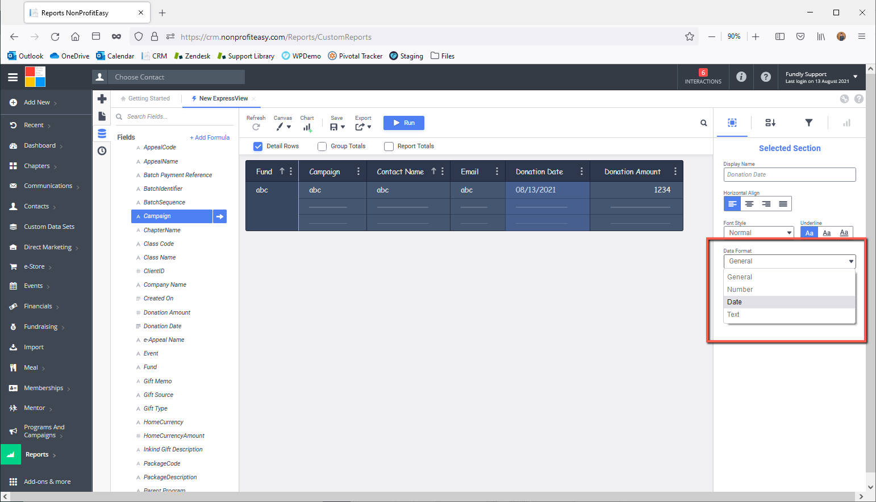
Task: Open Pivotal Tracker bookmark
Action: click(x=355, y=56)
